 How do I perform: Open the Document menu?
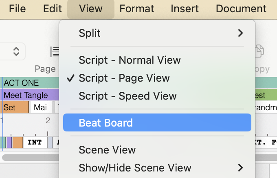coord(241,9)
